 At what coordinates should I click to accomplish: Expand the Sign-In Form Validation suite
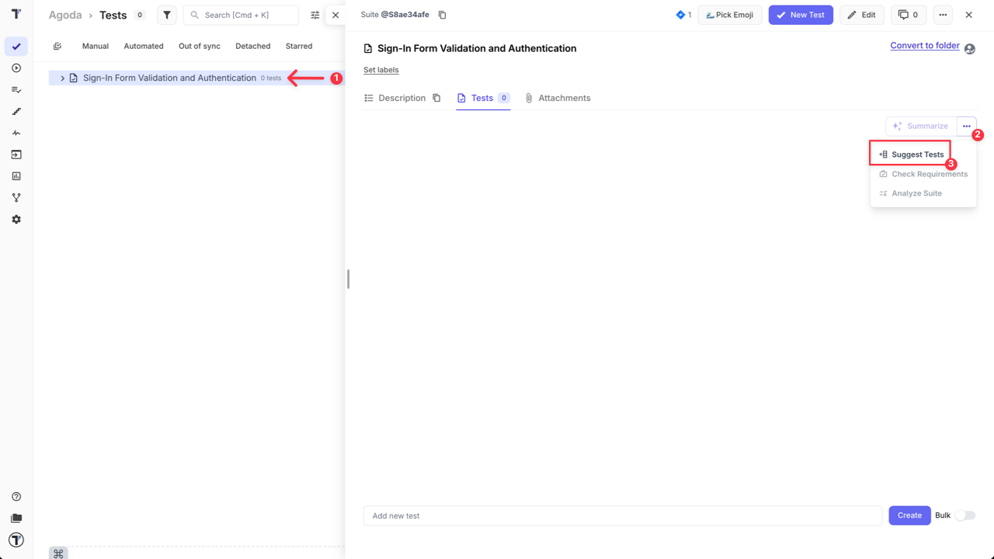(x=62, y=78)
